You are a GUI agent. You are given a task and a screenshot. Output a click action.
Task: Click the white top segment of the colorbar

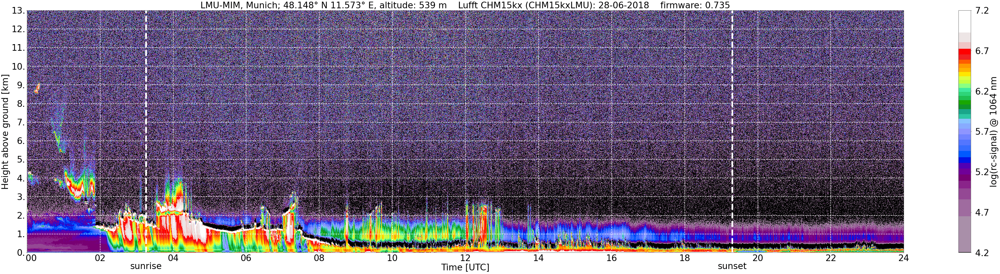(964, 21)
